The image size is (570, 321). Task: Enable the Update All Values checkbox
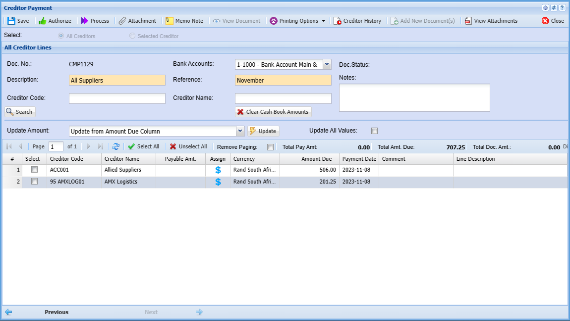pyautogui.click(x=375, y=131)
